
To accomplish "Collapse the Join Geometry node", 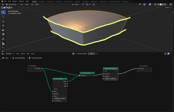I will pyautogui.click(x=81, y=73).
